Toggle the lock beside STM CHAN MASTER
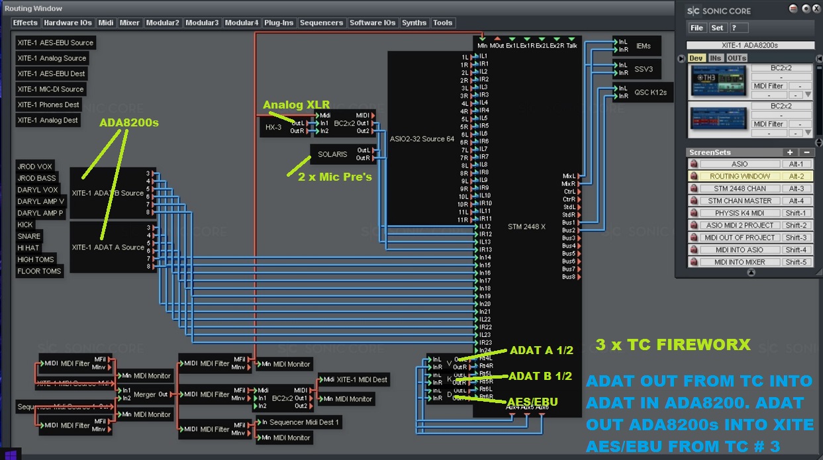Screen dimensions: 823x460 [695, 201]
